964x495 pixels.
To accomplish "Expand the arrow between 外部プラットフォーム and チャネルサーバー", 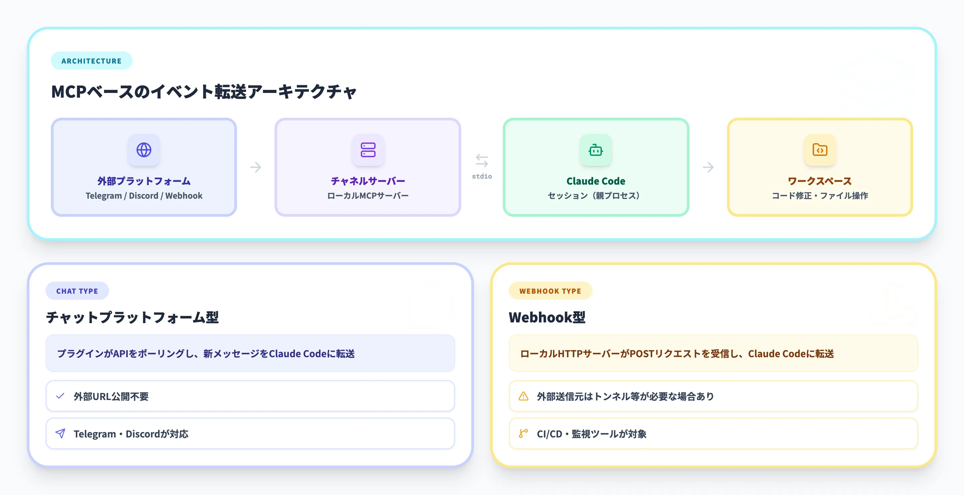I will [x=256, y=167].
